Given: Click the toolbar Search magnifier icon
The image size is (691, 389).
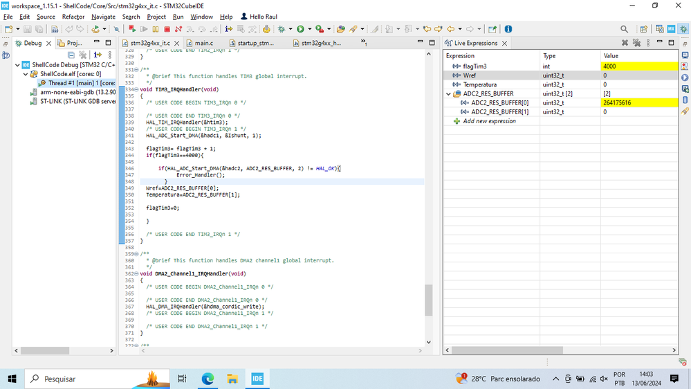Looking at the screenshot, I should click(624, 29).
